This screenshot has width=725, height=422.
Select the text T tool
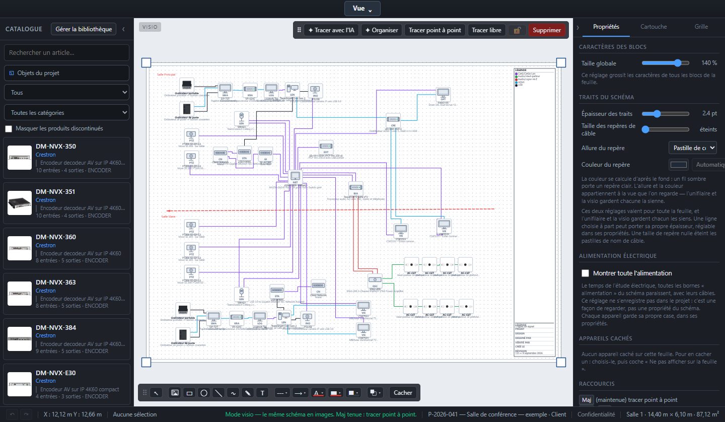pos(262,393)
